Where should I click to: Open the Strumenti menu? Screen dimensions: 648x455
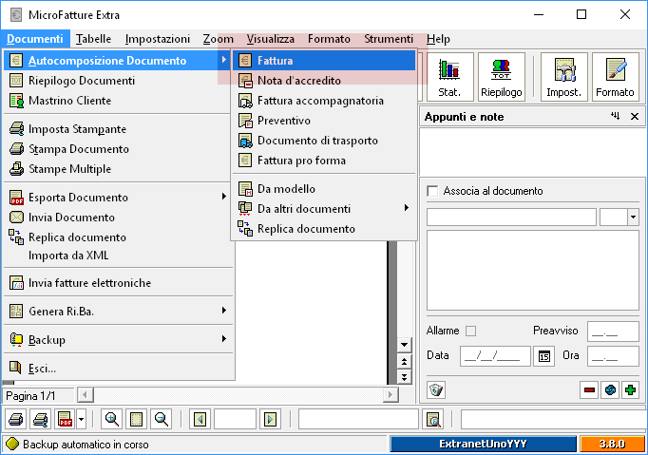point(389,39)
